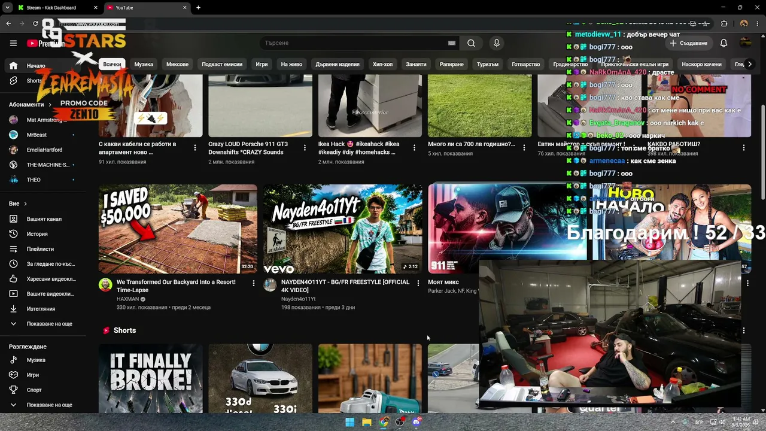
Task: Open the HAXMAN channel avatar
Action: coord(105,285)
